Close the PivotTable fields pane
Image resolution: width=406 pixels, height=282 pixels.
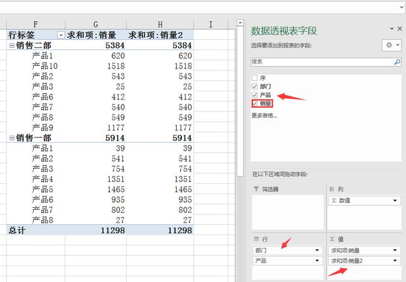(x=400, y=29)
